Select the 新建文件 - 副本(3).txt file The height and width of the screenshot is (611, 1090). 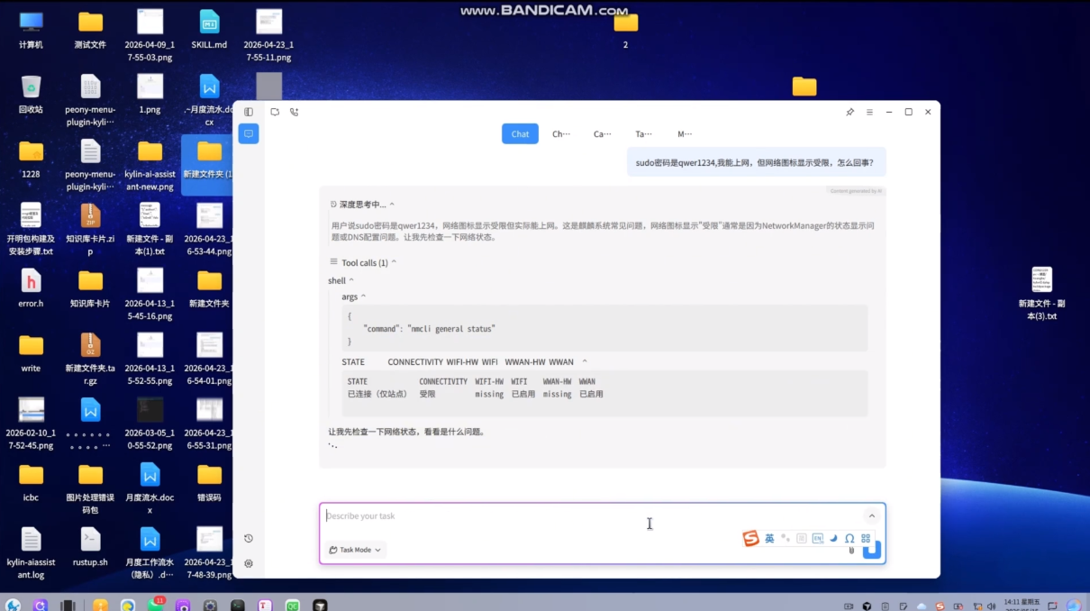click(1041, 294)
